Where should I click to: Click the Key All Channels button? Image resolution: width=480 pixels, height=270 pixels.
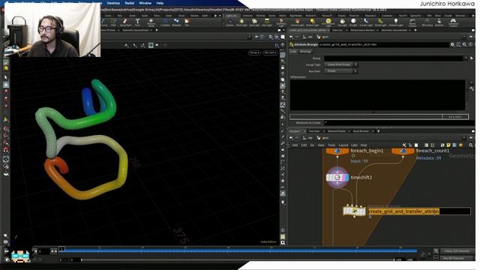(457, 258)
